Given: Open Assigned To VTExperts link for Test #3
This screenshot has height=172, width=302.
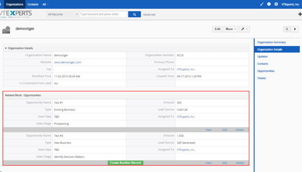Looking at the screenshot, I should pos(186,150).
